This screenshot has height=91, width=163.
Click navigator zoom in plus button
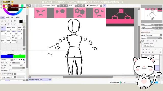pyautogui.click(x=158, y=25)
